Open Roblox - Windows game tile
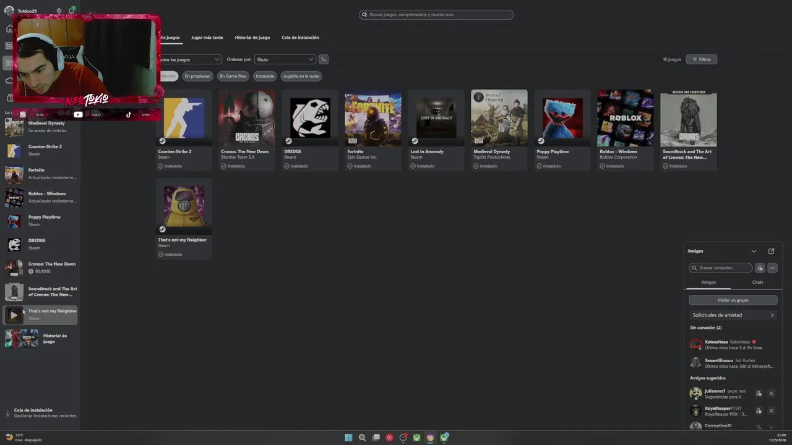792x445 pixels. click(x=626, y=130)
